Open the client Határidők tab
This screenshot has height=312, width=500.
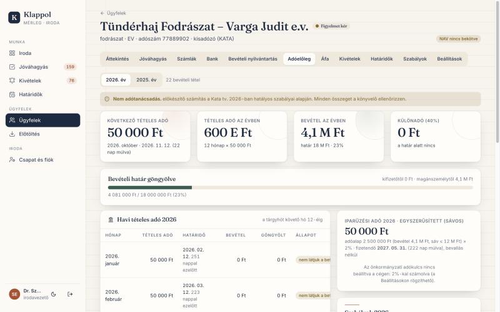coord(382,59)
